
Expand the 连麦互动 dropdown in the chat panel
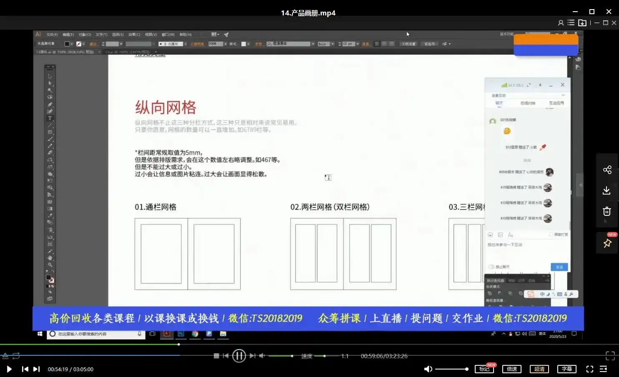coord(563,95)
